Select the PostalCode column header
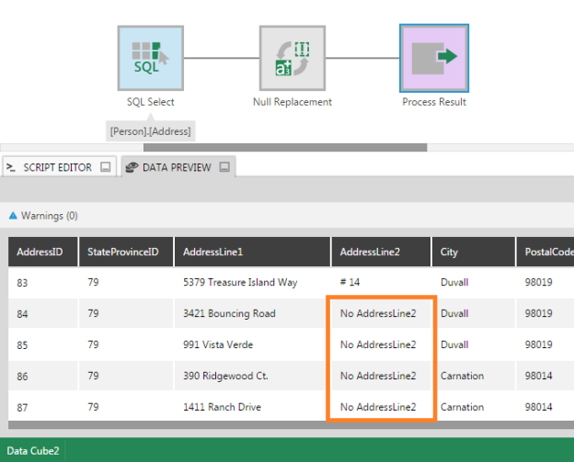The image size is (574, 462). tap(548, 252)
